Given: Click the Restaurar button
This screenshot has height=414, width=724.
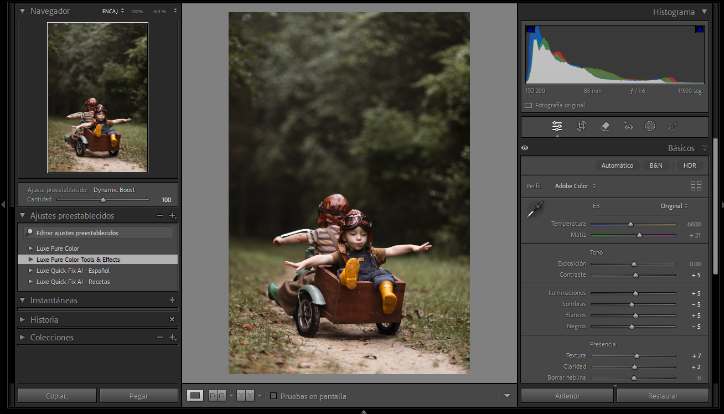Looking at the screenshot, I should pos(663,396).
